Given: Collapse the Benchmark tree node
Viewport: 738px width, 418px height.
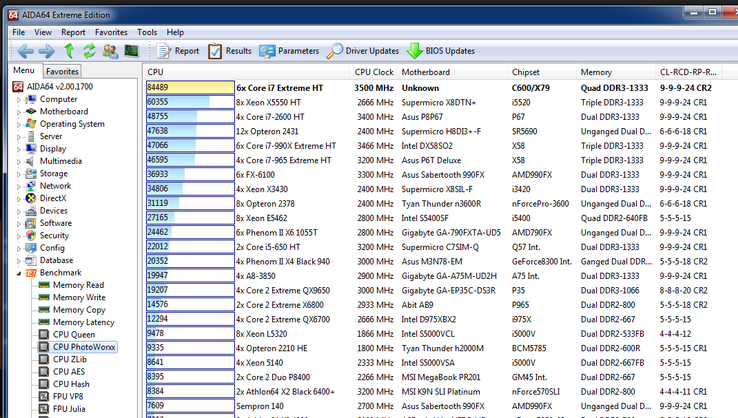Looking at the screenshot, I should tap(19, 273).
